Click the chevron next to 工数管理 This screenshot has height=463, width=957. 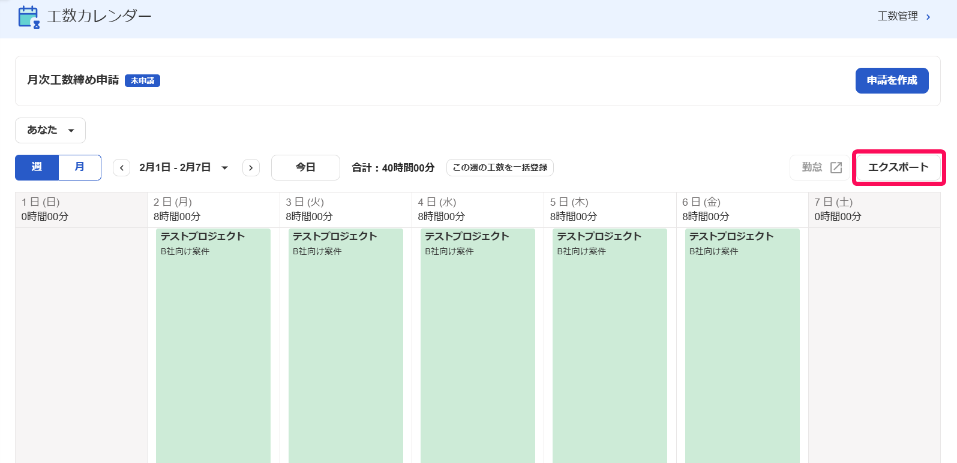click(928, 17)
